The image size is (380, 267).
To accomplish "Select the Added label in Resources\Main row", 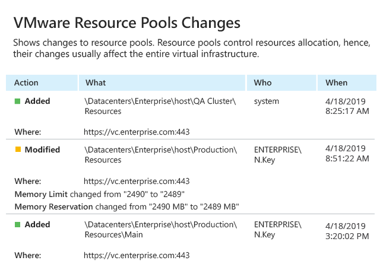I will coord(37,225).
